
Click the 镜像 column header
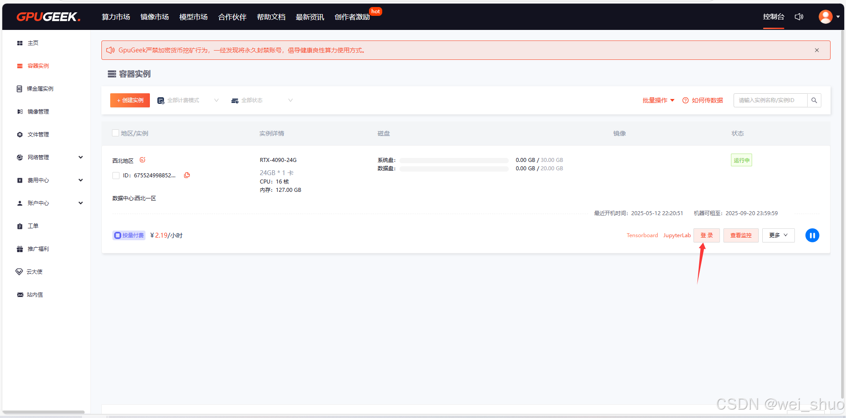point(619,133)
